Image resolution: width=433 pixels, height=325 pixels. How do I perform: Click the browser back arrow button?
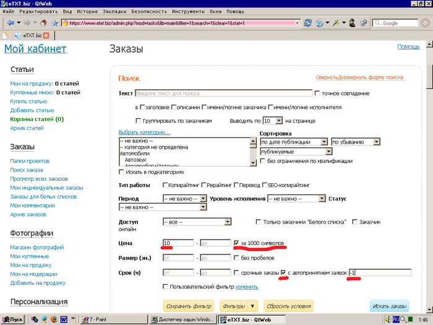click(x=11, y=23)
